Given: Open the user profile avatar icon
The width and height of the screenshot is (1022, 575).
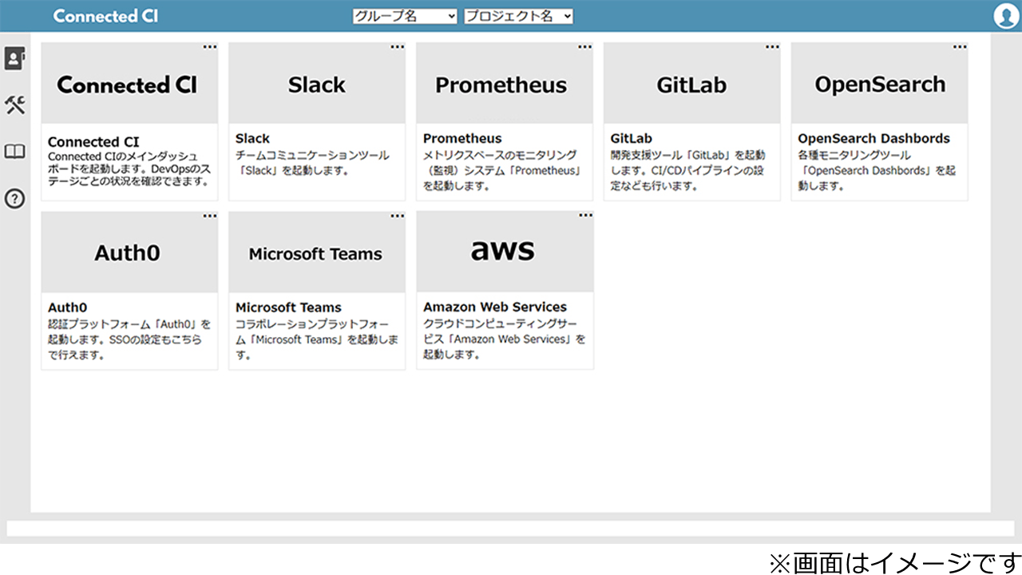Looking at the screenshot, I should pos(1005,16).
